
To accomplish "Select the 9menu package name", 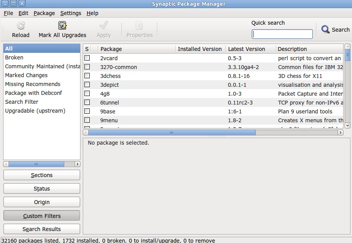I will pyautogui.click(x=109, y=120).
